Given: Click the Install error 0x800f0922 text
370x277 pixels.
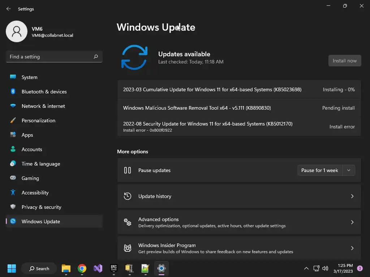Looking at the screenshot, I should tap(147, 130).
